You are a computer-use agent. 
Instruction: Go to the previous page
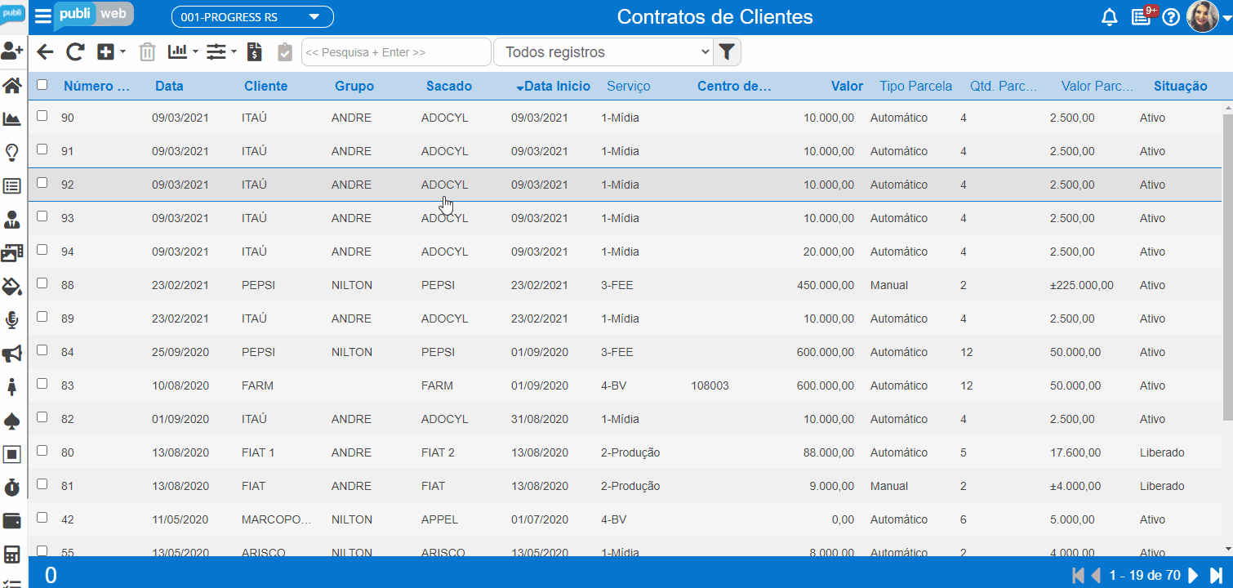click(x=1096, y=575)
